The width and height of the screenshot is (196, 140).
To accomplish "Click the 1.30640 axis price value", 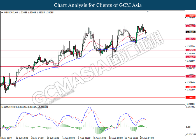I will [190, 83].
